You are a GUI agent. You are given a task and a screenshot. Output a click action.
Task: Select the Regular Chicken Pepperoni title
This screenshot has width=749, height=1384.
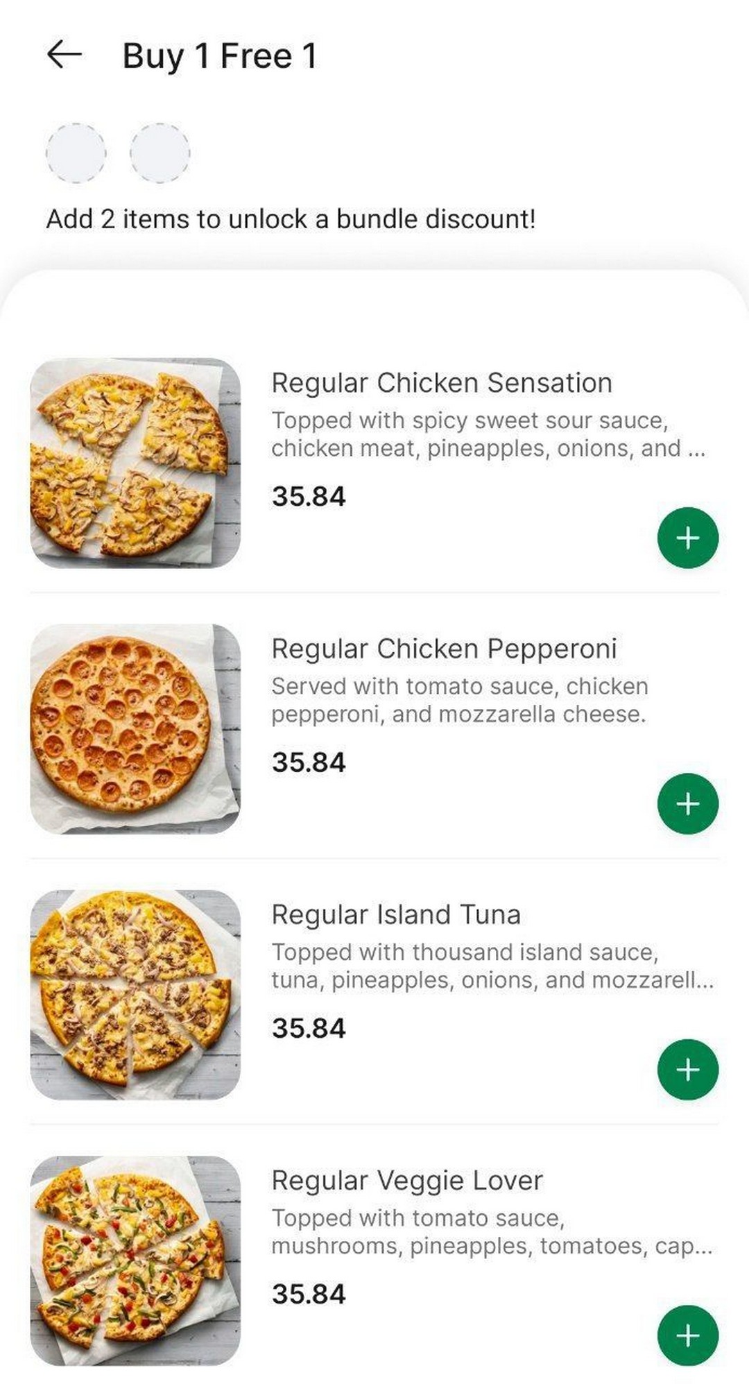pyautogui.click(x=444, y=649)
